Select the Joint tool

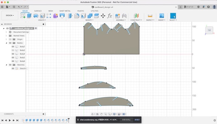pos(124,16)
